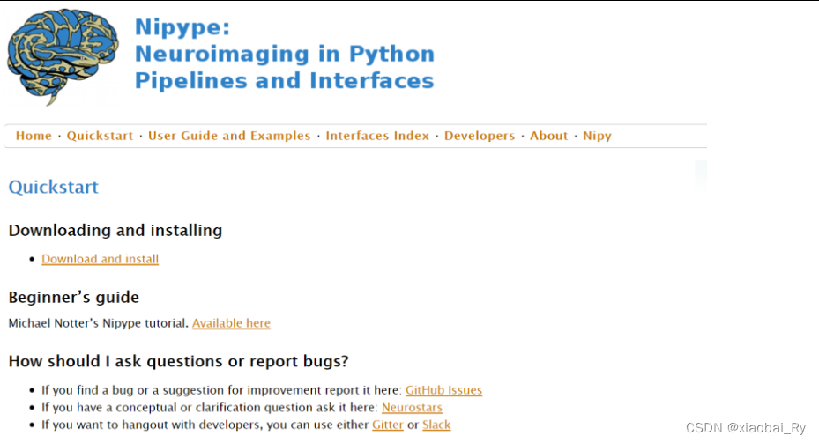This screenshot has height=443, width=819.
Task: Go to Quickstart in the navigation bar
Action: coord(100,136)
